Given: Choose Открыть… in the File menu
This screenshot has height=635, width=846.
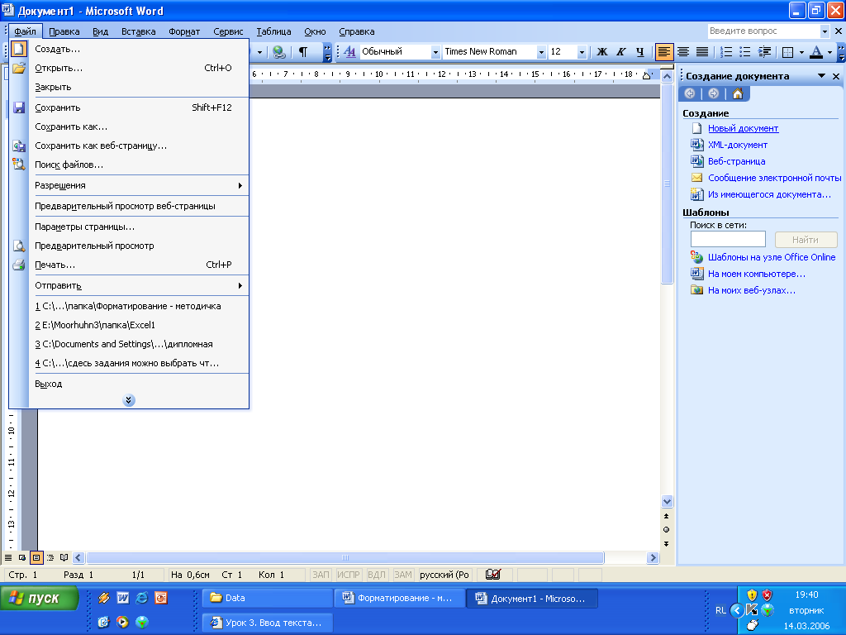Looking at the screenshot, I should tap(129, 68).
